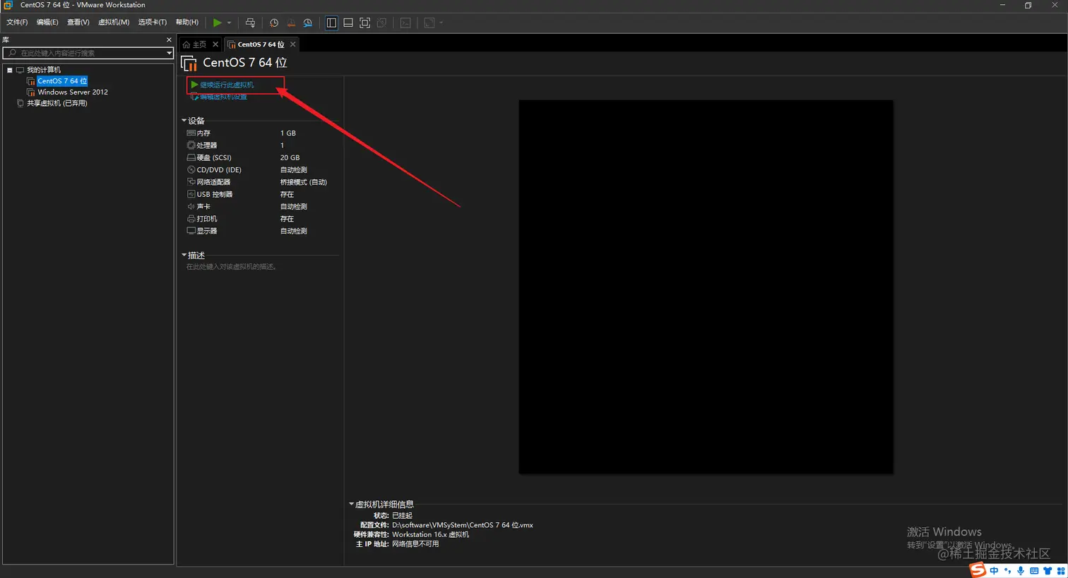Take a snapshot using the clock-plus toolbar icon
The width and height of the screenshot is (1068, 578).
click(274, 23)
